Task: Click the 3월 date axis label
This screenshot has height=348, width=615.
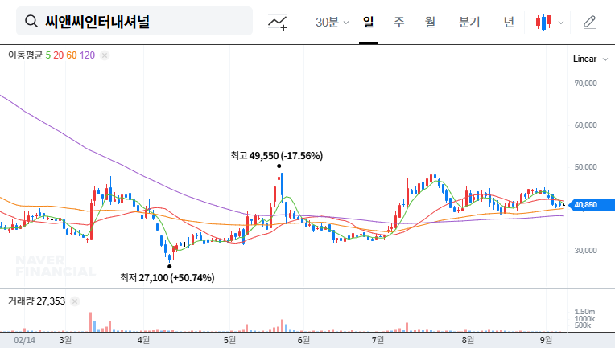Action: (65, 340)
